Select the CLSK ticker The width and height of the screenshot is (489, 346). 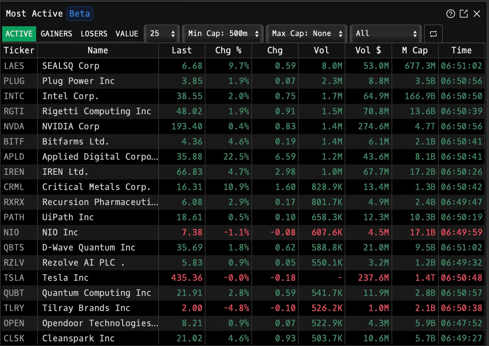point(14,338)
